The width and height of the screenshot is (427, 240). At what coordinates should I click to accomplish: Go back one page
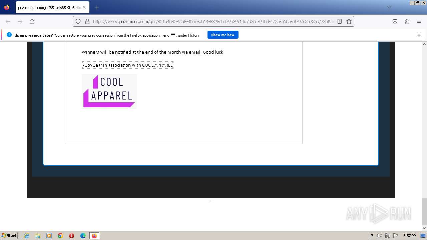click(x=8, y=21)
